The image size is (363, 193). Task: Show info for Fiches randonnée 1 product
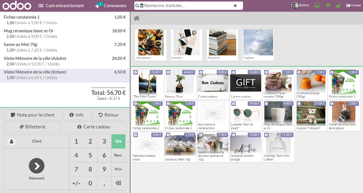[x=332, y=72]
